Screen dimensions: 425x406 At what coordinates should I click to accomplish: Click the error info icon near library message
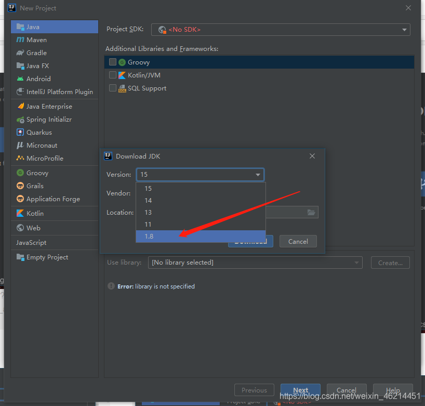[x=111, y=286]
